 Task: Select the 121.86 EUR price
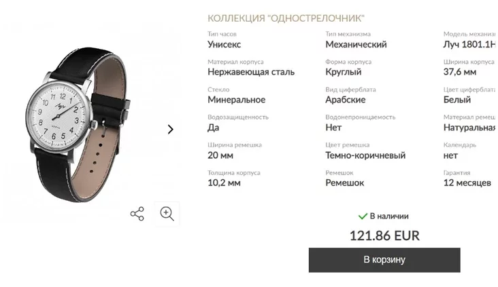point(384,235)
